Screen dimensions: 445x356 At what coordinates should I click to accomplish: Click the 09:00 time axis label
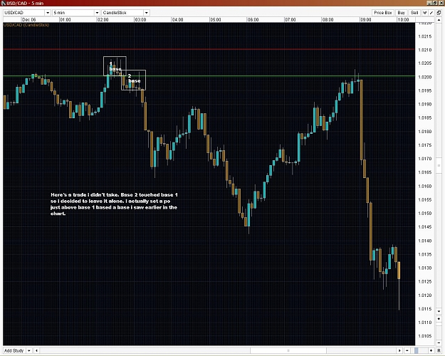pyautogui.click(x=365, y=20)
